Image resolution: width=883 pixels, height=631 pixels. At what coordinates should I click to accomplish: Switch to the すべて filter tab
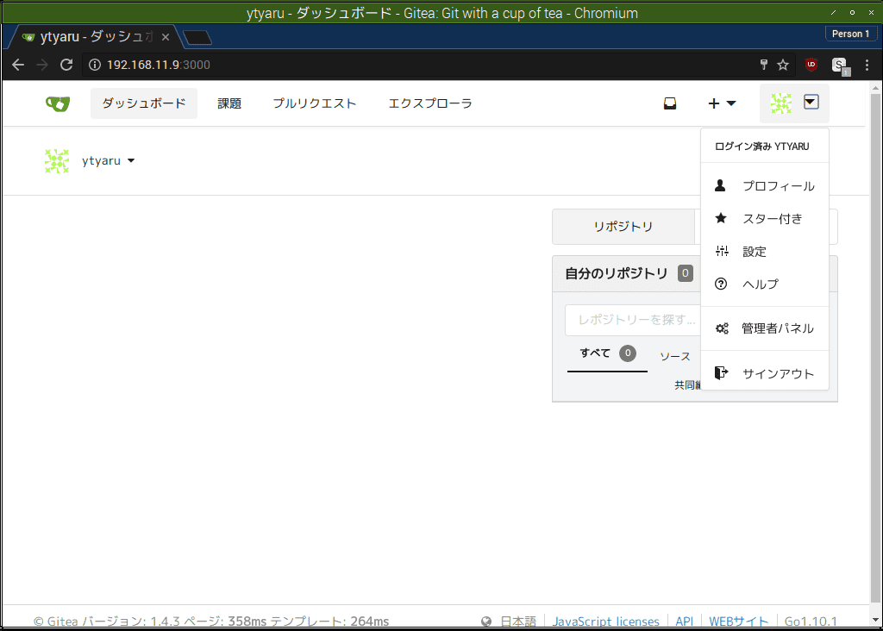tap(595, 353)
